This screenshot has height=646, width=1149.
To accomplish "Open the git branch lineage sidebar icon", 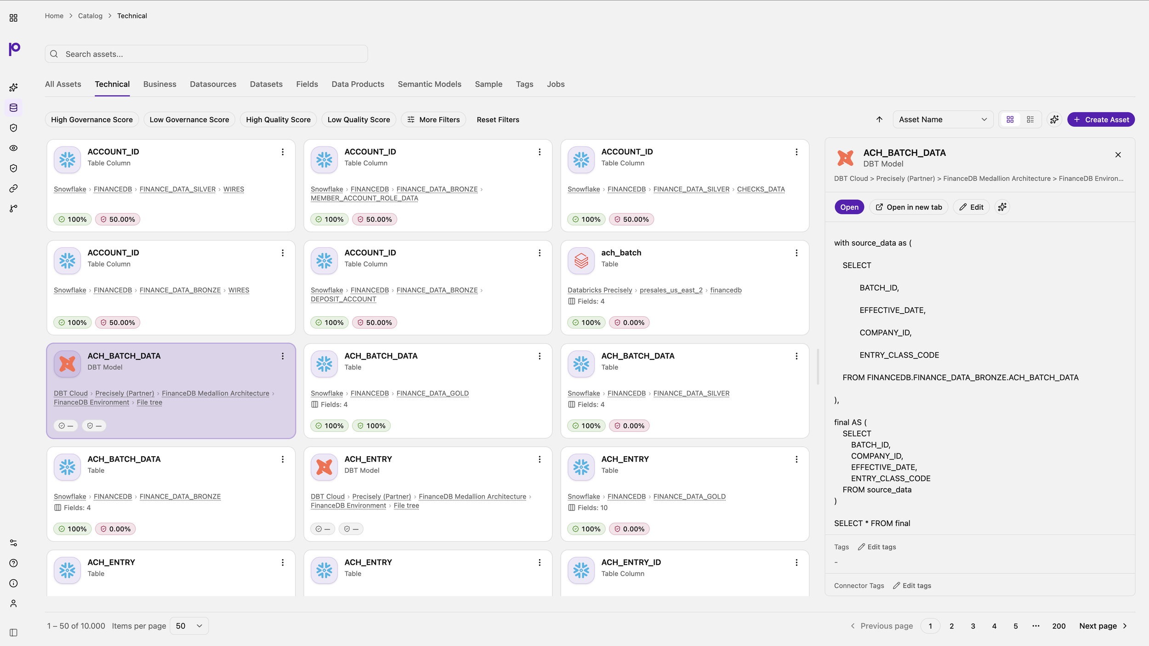I will pos(13,209).
